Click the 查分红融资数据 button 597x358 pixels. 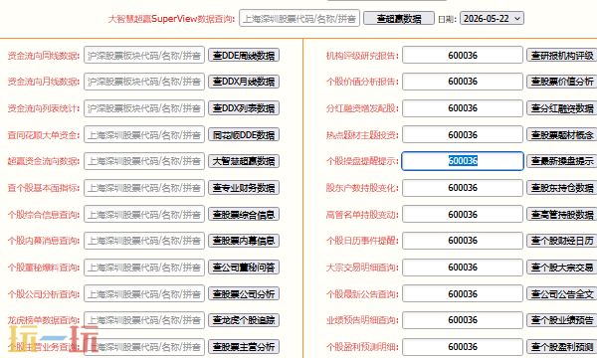(x=562, y=108)
